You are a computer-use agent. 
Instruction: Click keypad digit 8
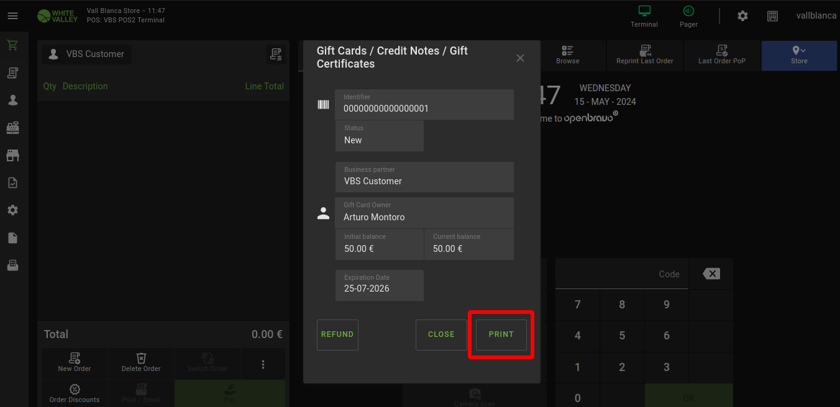[622, 305]
